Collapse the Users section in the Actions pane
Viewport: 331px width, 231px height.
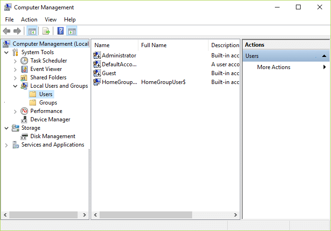pyautogui.click(x=324, y=56)
